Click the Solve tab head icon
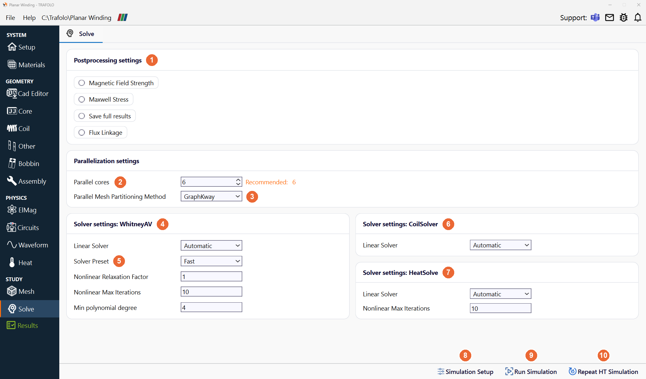646x379 pixels. 70,33
